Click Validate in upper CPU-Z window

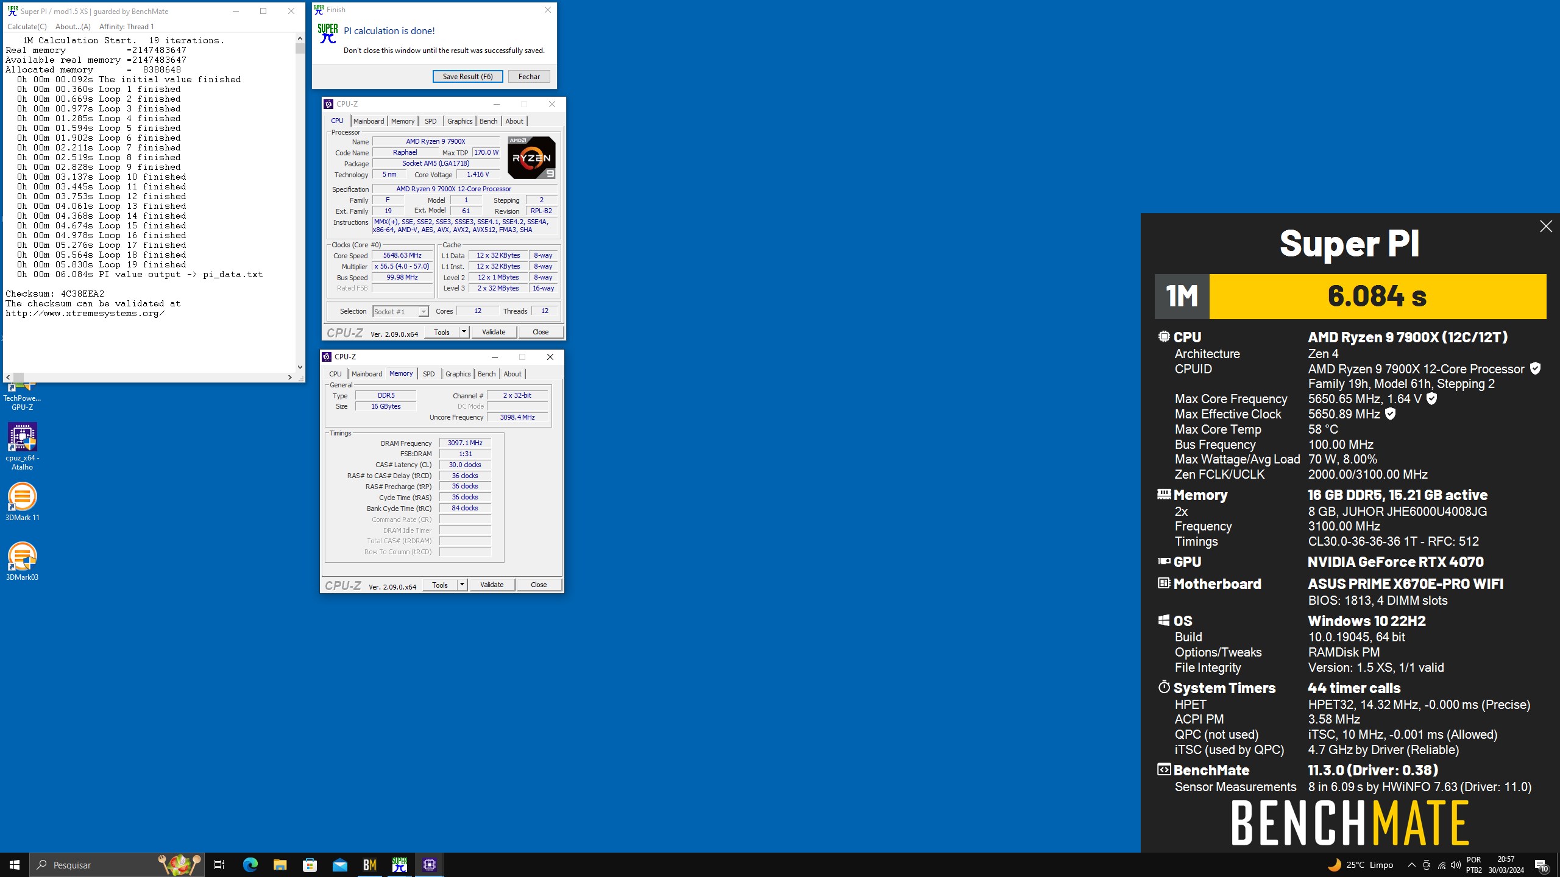pyautogui.click(x=494, y=332)
